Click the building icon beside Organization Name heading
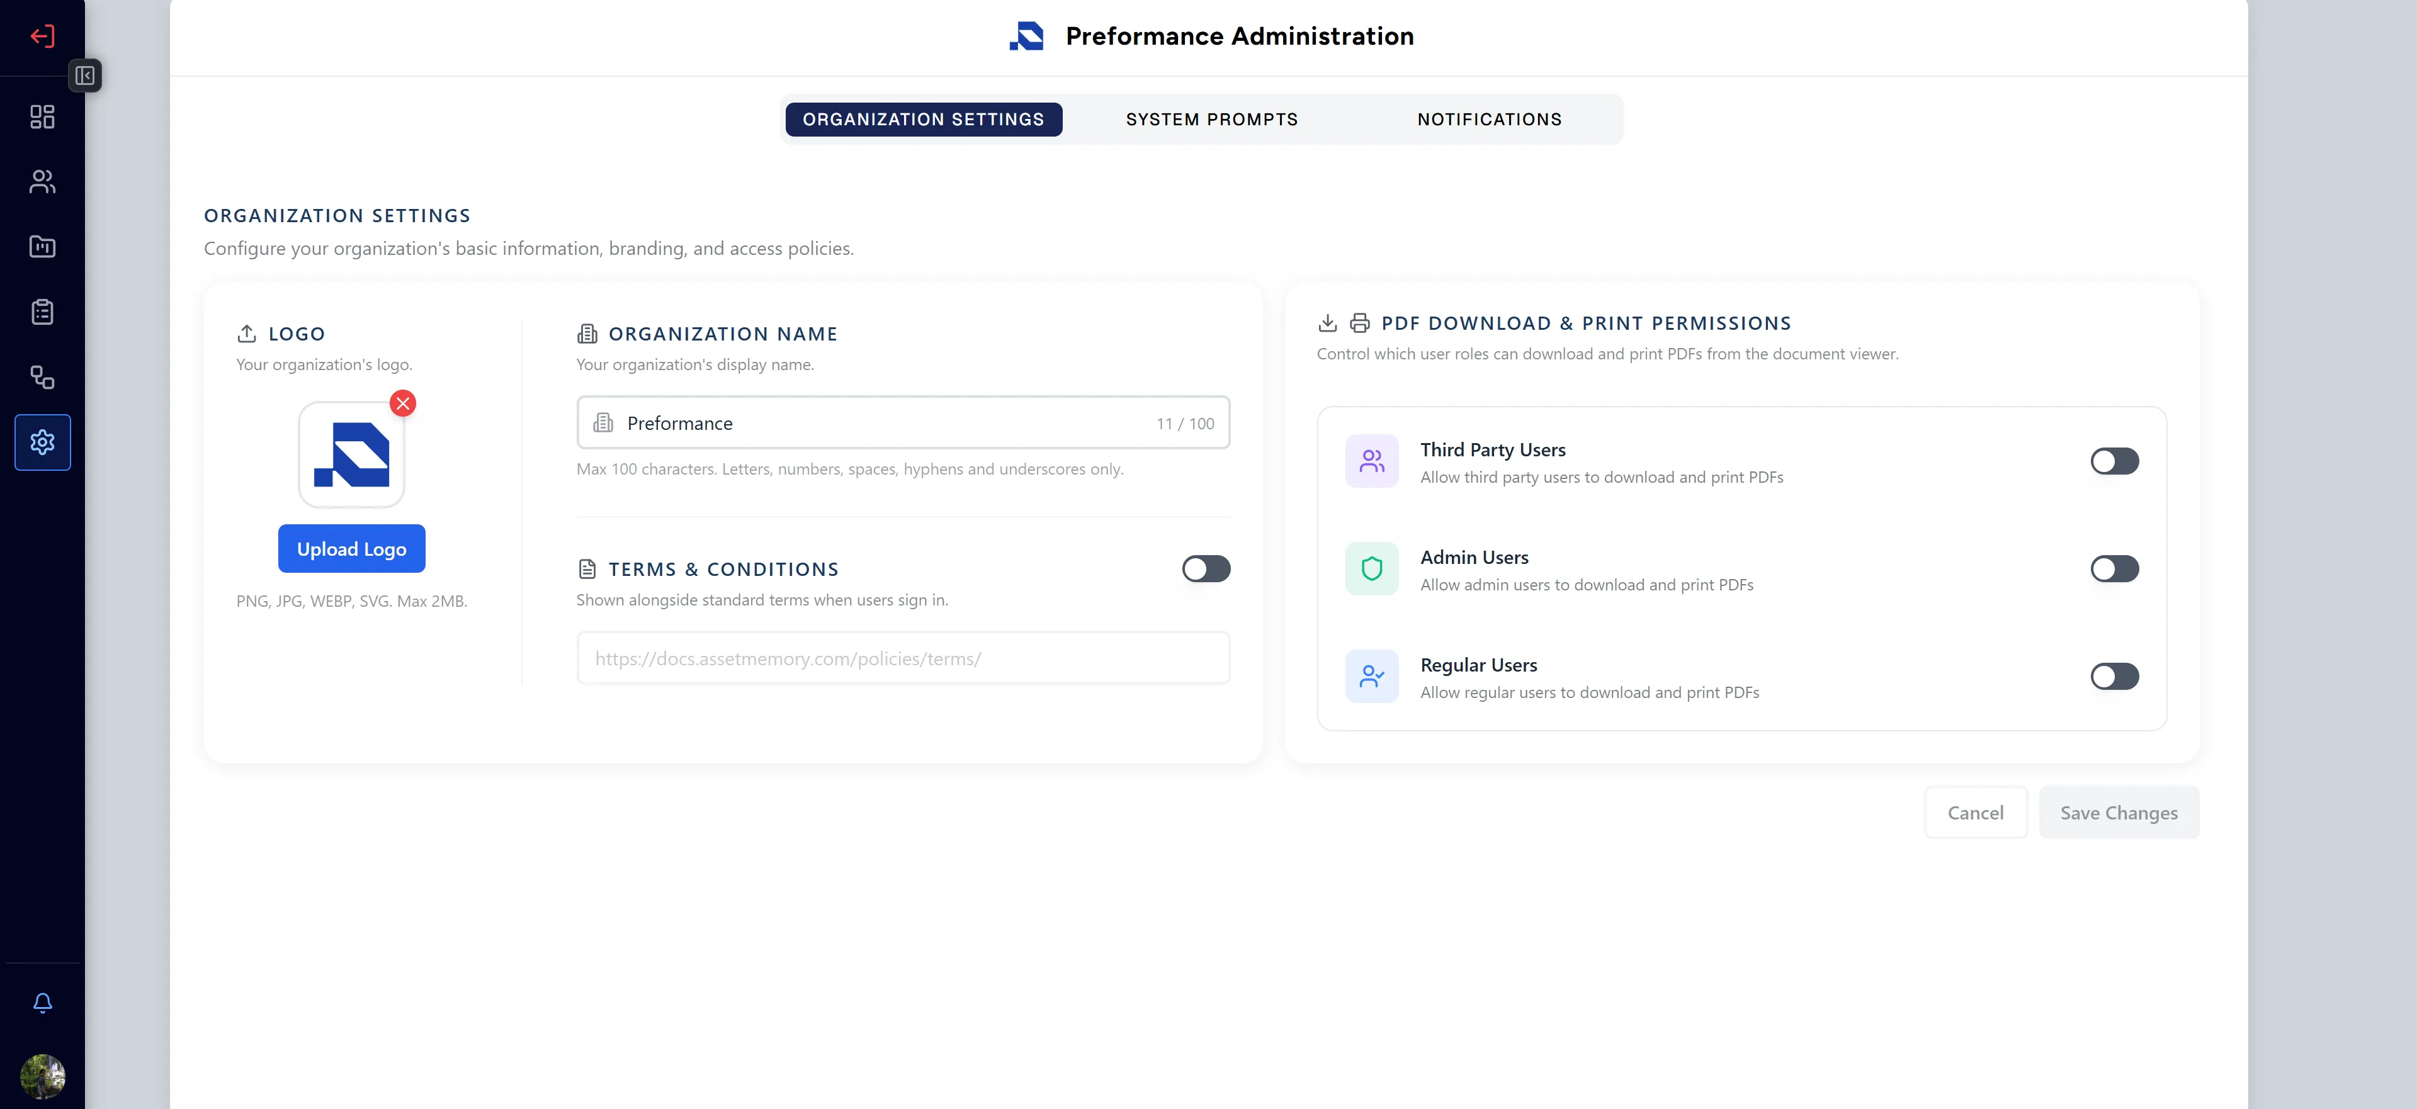The height and width of the screenshot is (1109, 2417). coord(587,334)
